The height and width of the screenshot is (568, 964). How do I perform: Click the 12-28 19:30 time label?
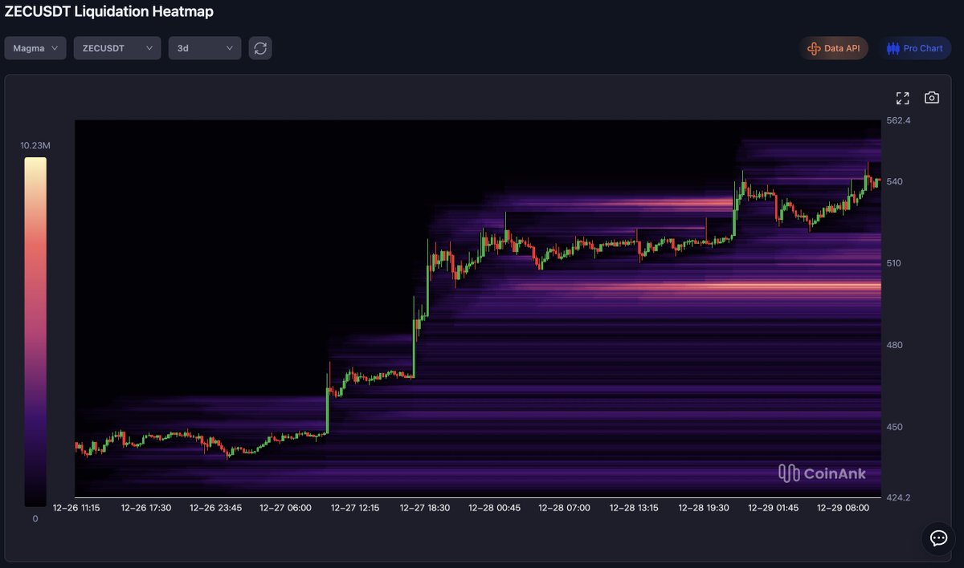coord(704,508)
